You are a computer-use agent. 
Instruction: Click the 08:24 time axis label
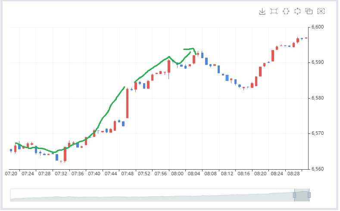click(x=277, y=174)
